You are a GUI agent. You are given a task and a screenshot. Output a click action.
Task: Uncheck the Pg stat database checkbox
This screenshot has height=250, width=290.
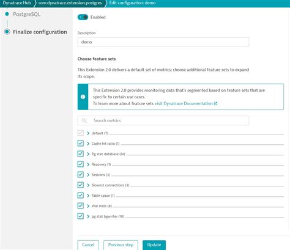point(81,153)
